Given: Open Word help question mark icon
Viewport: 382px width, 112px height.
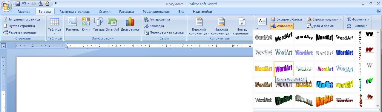Looking at the screenshot, I should click(x=379, y=11).
